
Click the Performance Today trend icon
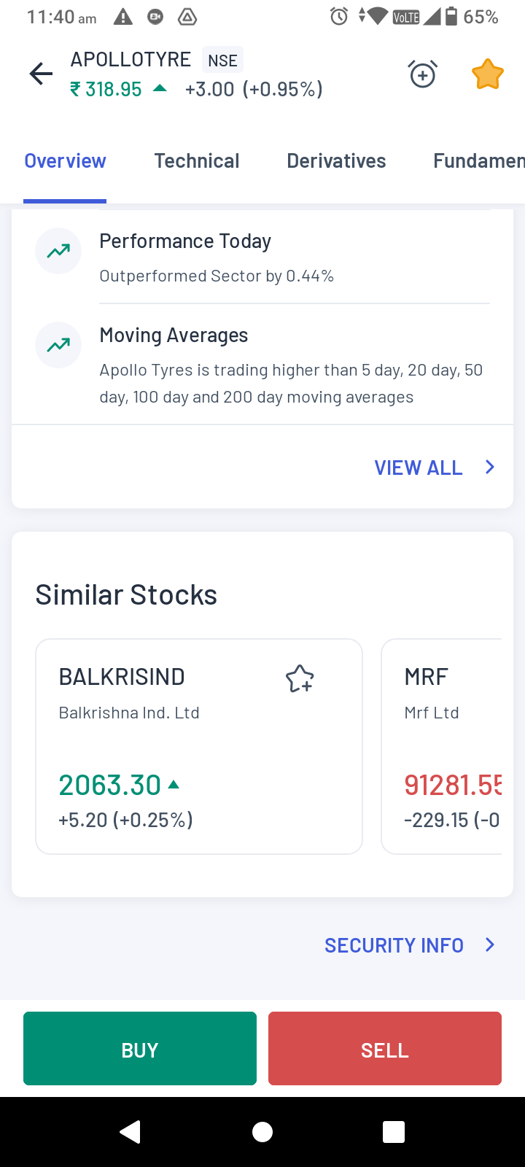[58, 251]
